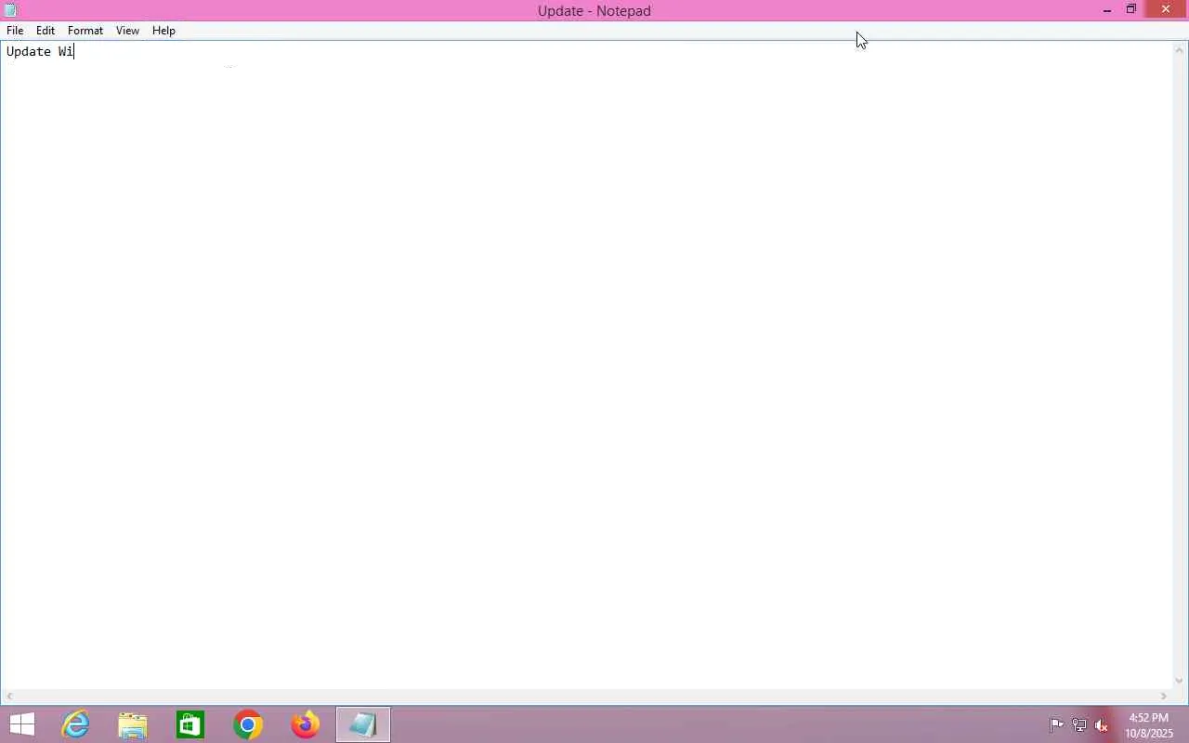Open the File menu
This screenshot has width=1189, height=743.
15,31
